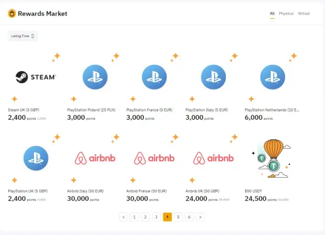The image size is (325, 235).
Task: Click the Airbnb France logo
Action: click(x=154, y=158)
